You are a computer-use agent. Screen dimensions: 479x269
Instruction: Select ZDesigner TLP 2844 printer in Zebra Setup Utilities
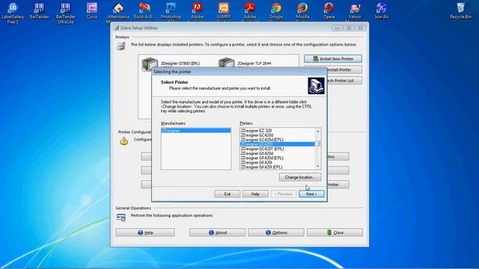[245, 64]
